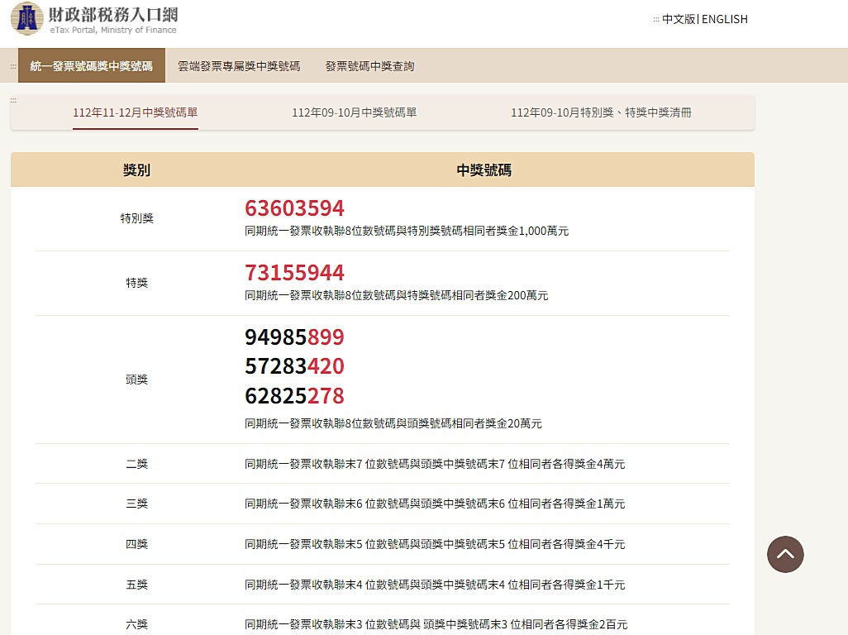Click first prize number 57283420
Viewport: 848px width, 635px height.
295,366
